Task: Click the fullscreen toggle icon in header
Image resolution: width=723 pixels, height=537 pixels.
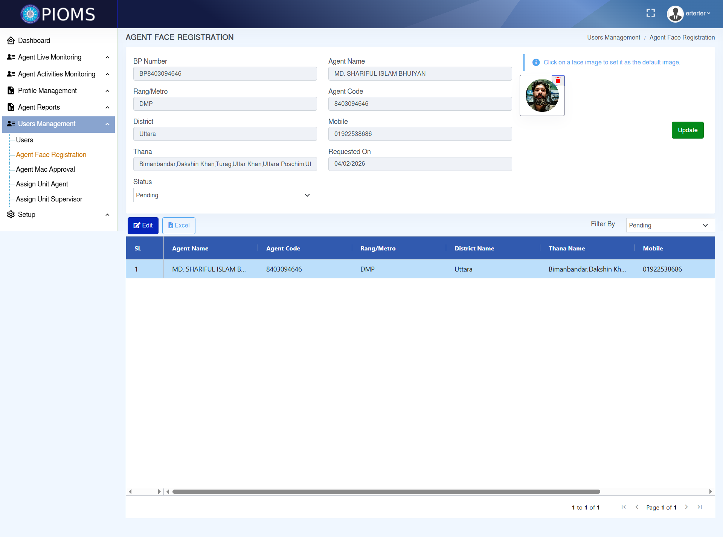Action: point(650,13)
